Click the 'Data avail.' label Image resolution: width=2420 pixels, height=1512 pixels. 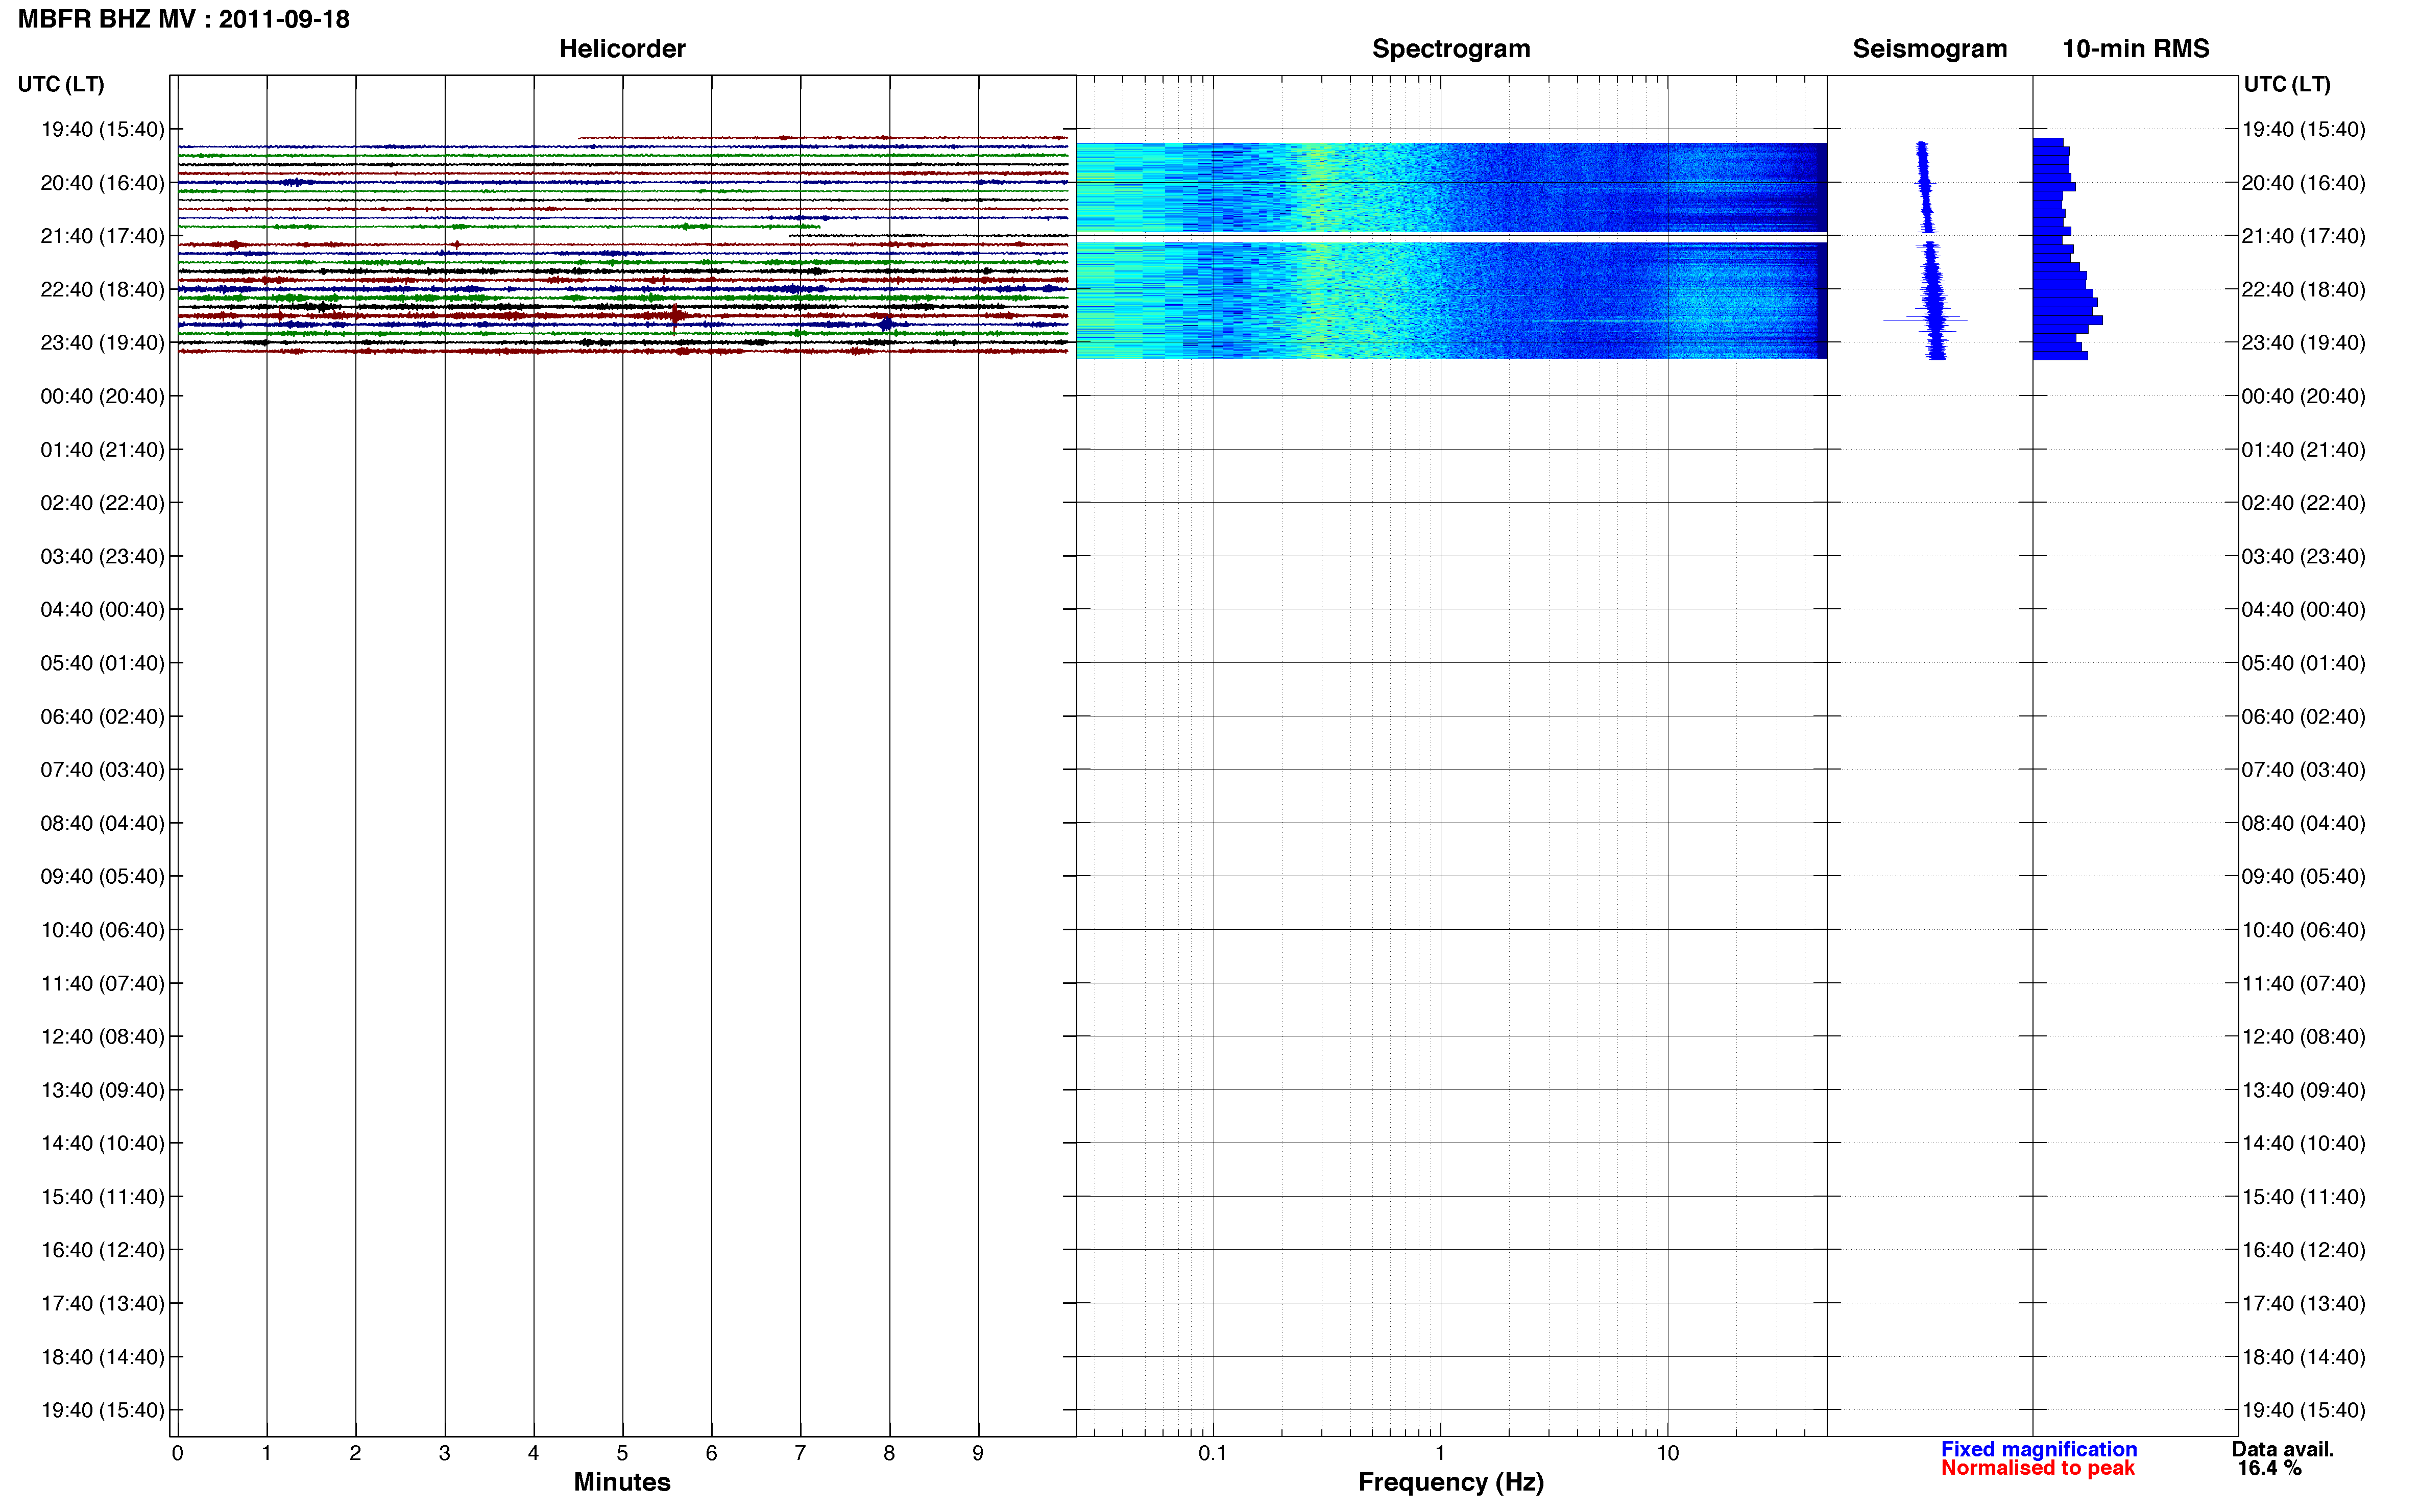click(2282, 1449)
